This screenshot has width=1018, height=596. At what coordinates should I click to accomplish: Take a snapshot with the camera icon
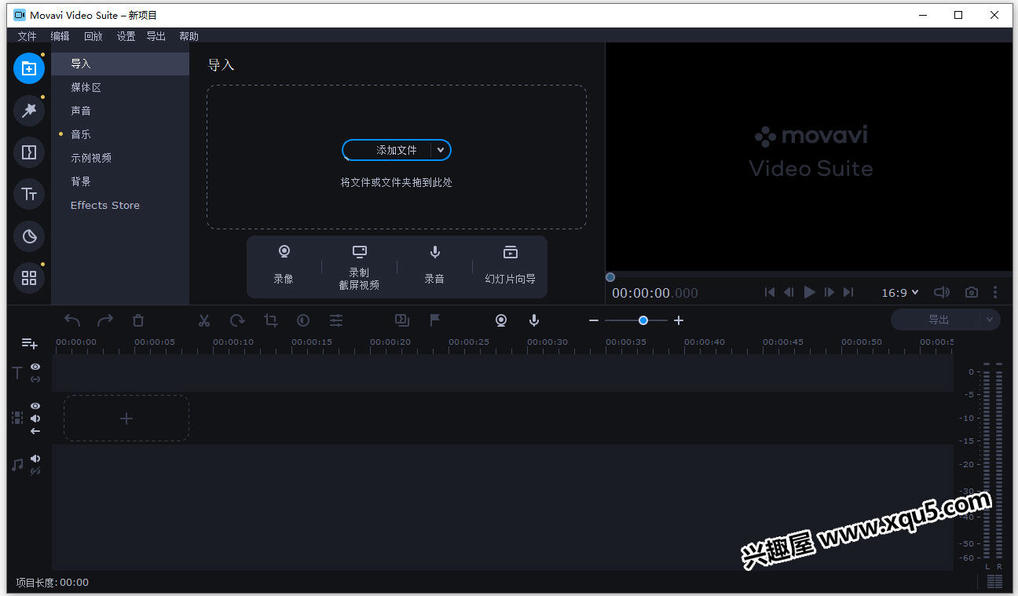(972, 292)
